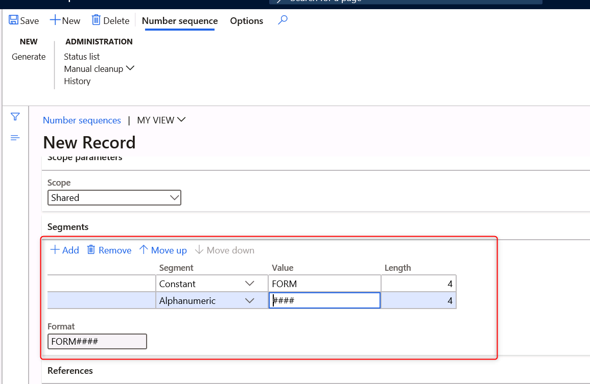Click the Delete button label
The width and height of the screenshot is (590, 384).
point(116,21)
